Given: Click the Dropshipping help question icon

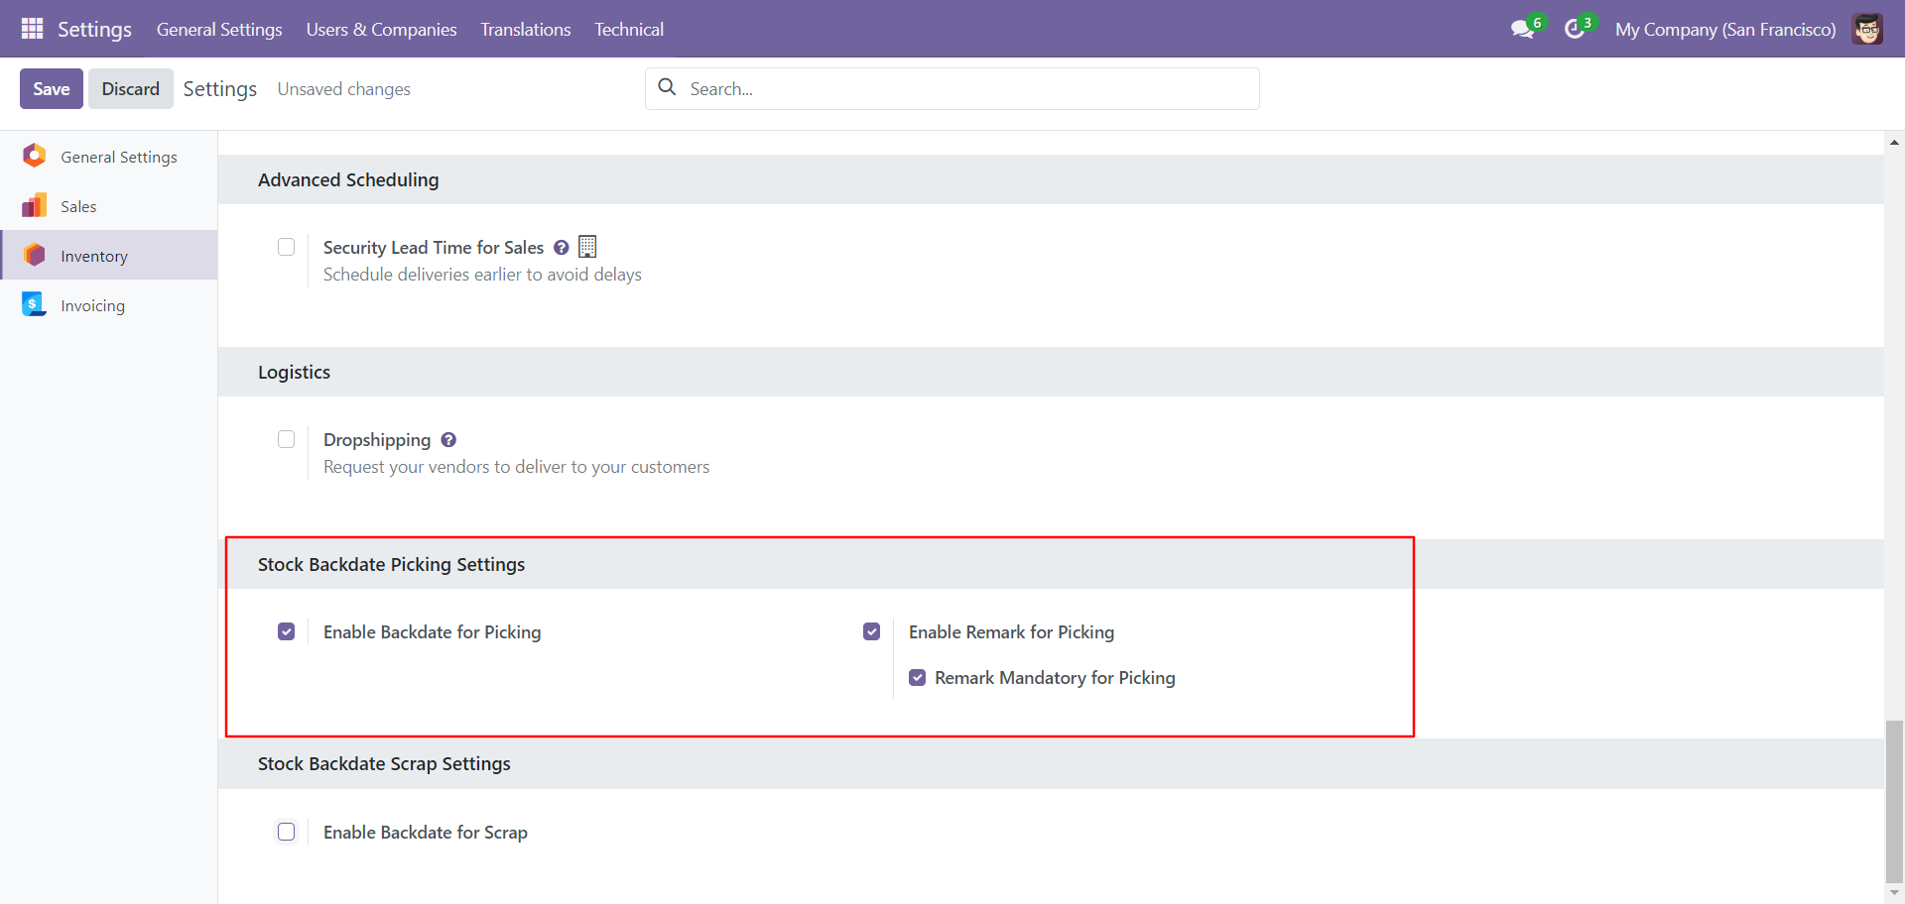Looking at the screenshot, I should coord(448,440).
